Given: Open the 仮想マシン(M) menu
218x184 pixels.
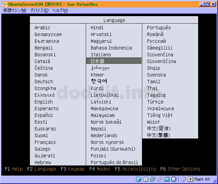Looking at the screenshot, I should 15,10.
